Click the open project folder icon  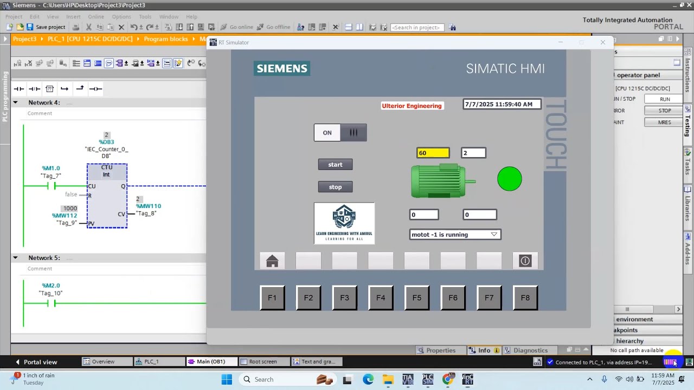click(20, 27)
